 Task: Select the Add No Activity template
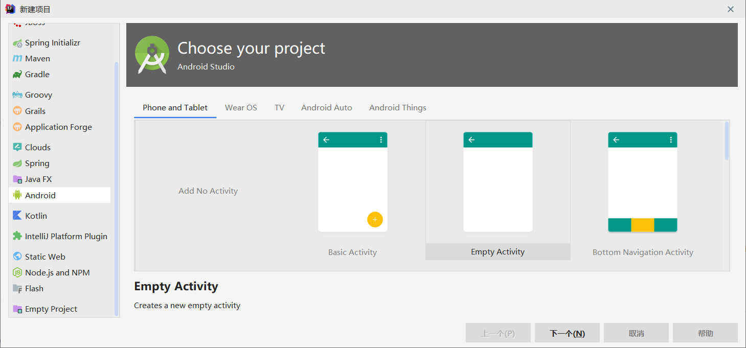point(208,191)
